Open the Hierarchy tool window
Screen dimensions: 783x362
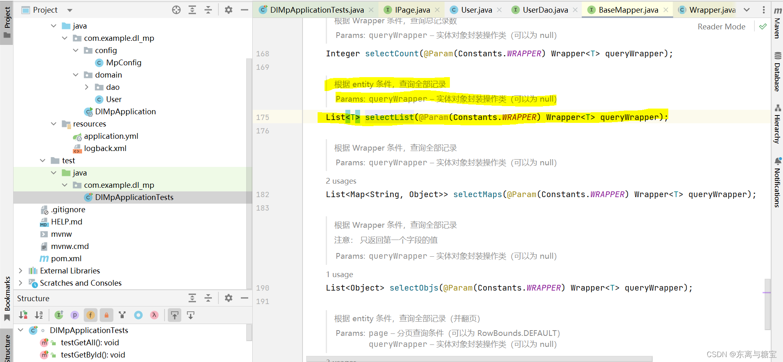[x=777, y=124]
